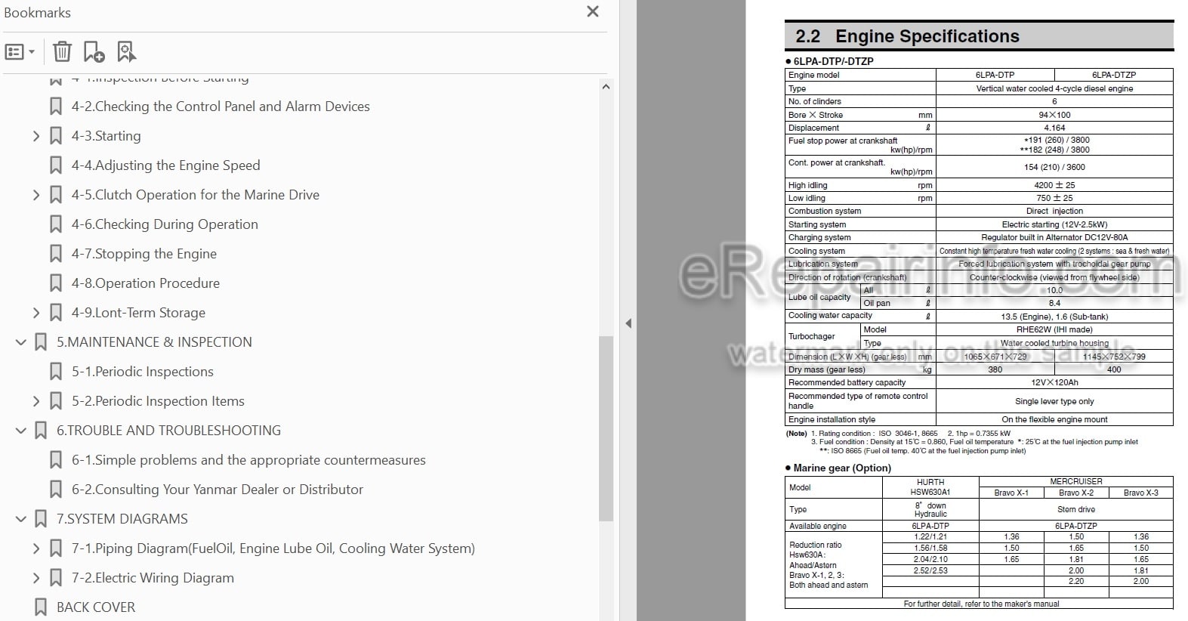The width and height of the screenshot is (1188, 621).
Task: Open 4-5.Clutch Operation for the Marine Drive
Action: coord(196,195)
